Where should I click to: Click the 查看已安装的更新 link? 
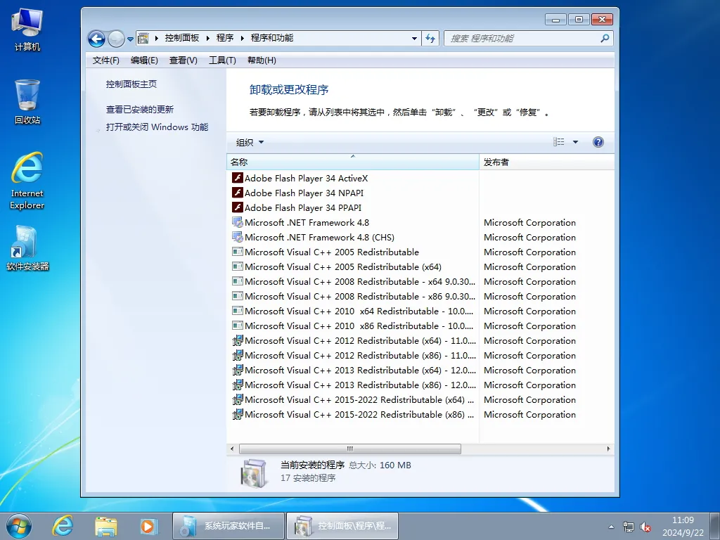[x=139, y=109]
